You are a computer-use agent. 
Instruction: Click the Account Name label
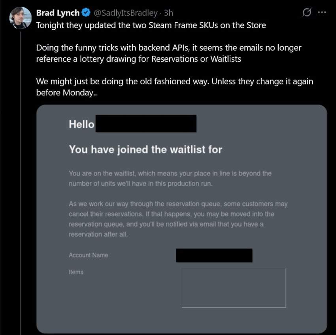coord(89,255)
